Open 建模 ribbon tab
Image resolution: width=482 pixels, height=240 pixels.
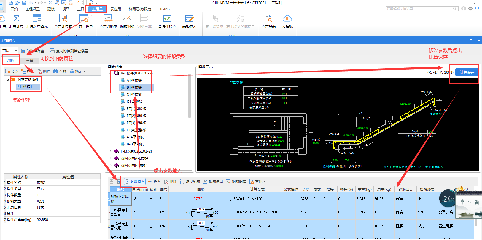51,9
